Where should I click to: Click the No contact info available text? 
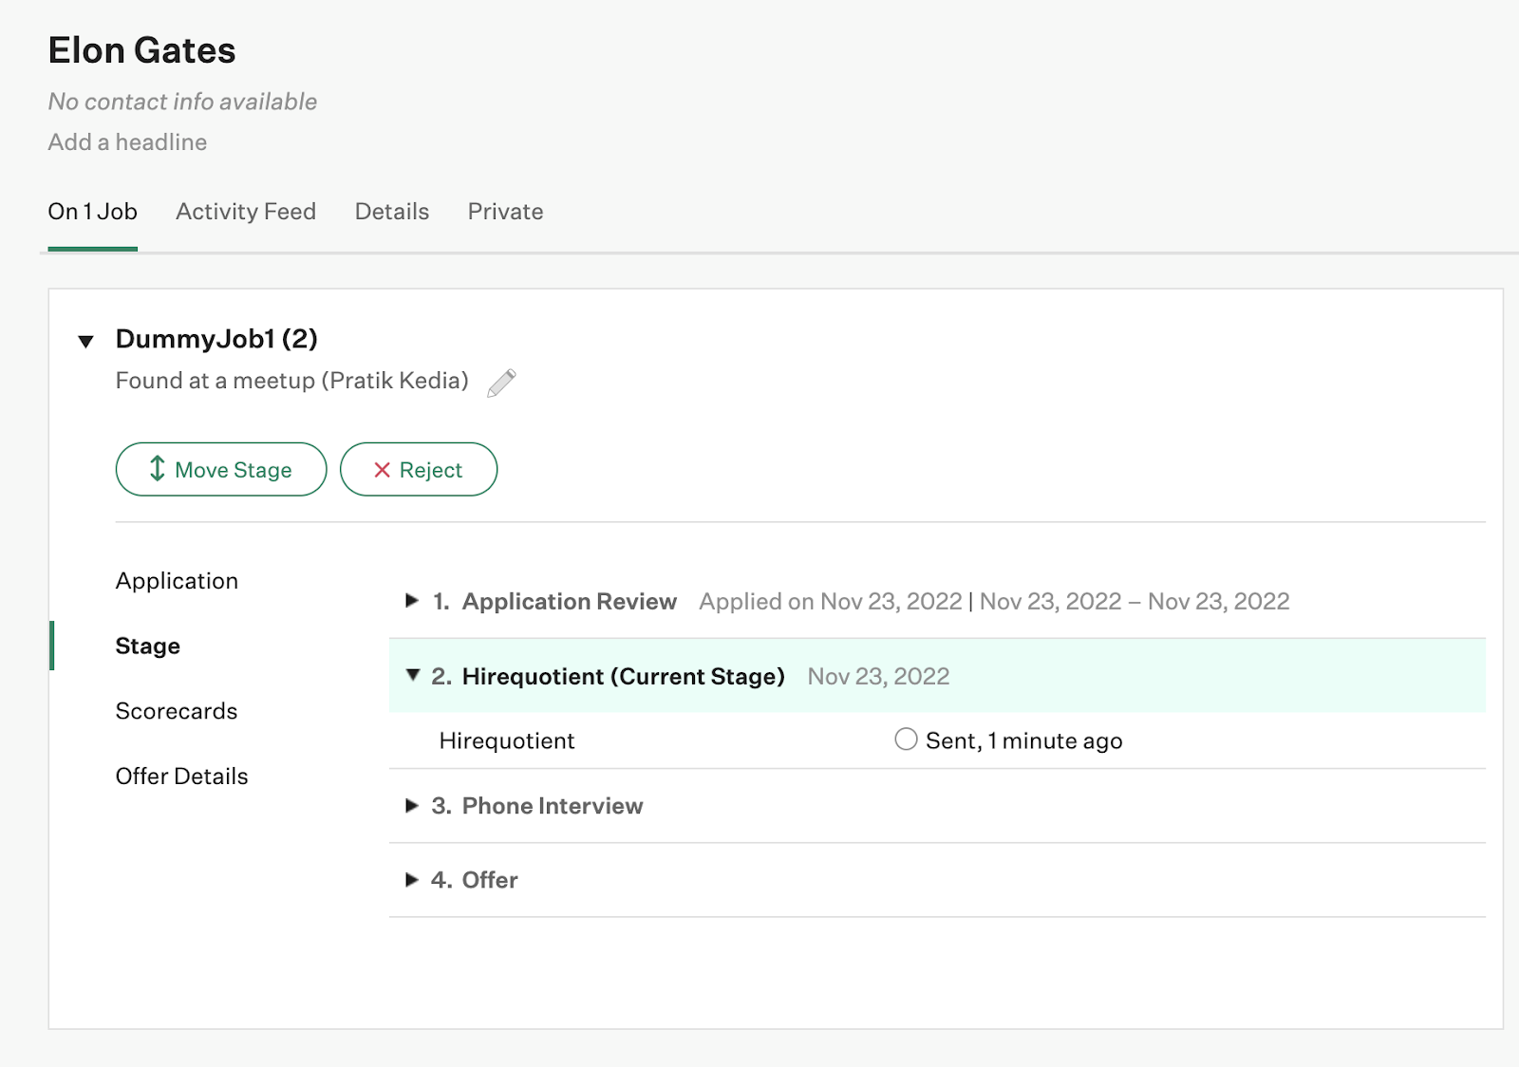[x=182, y=102]
